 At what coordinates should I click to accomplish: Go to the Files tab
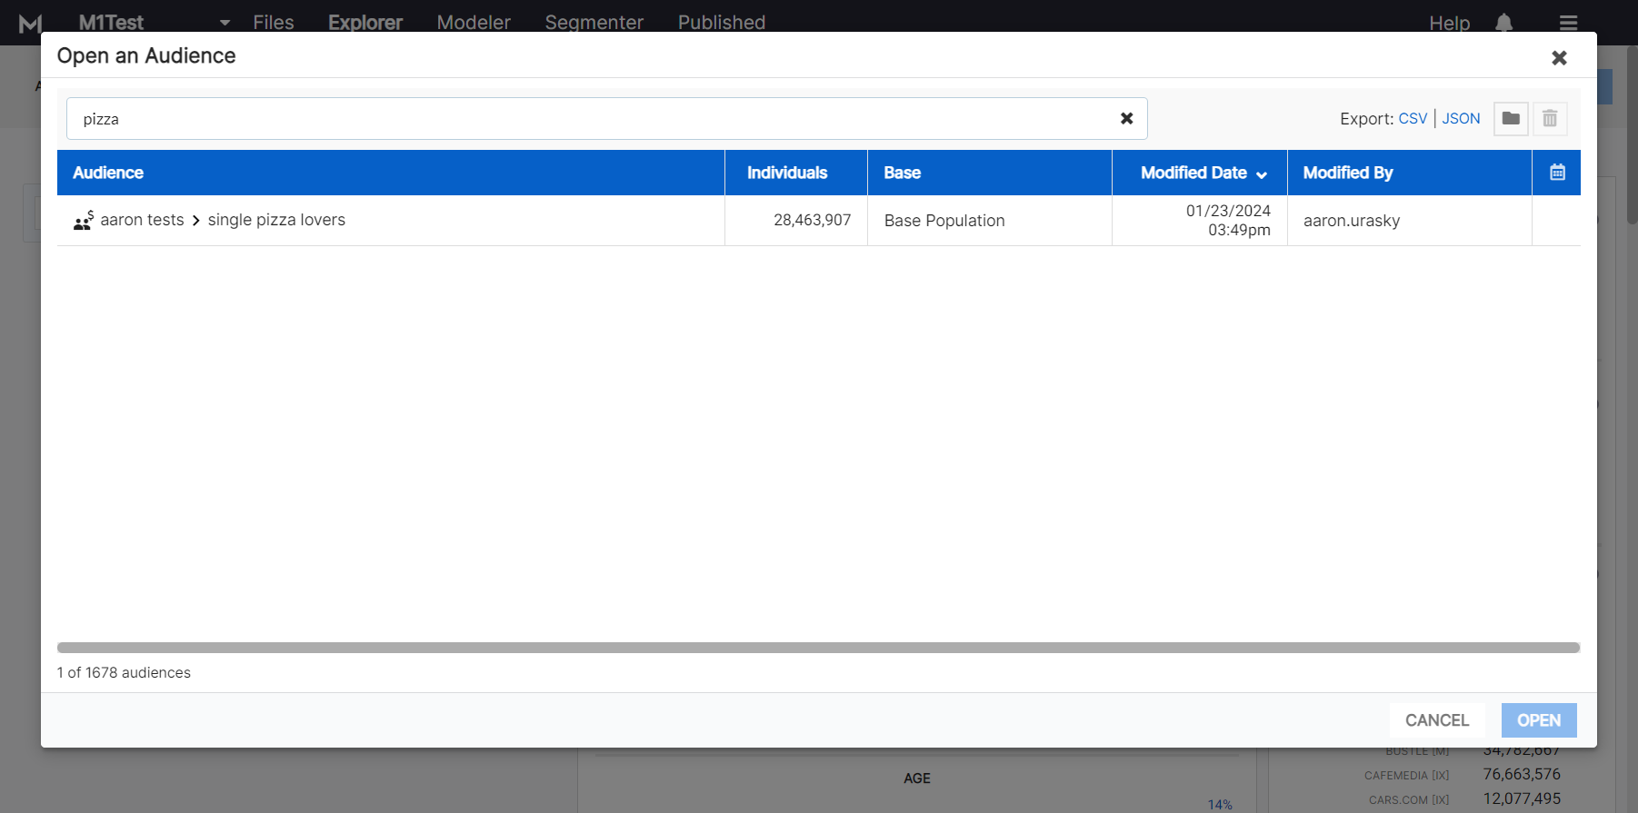[x=274, y=23]
